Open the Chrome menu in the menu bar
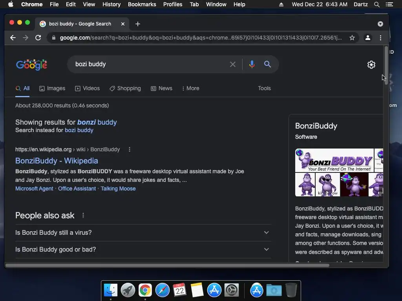402x301 pixels. point(32,4)
